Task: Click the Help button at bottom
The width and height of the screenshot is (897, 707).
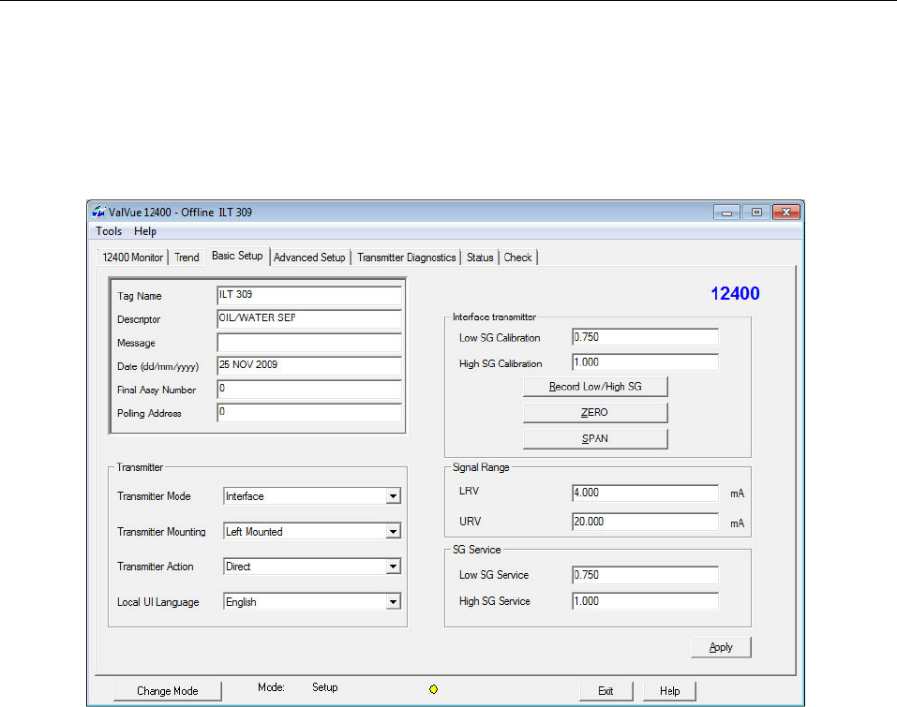Action: click(669, 691)
